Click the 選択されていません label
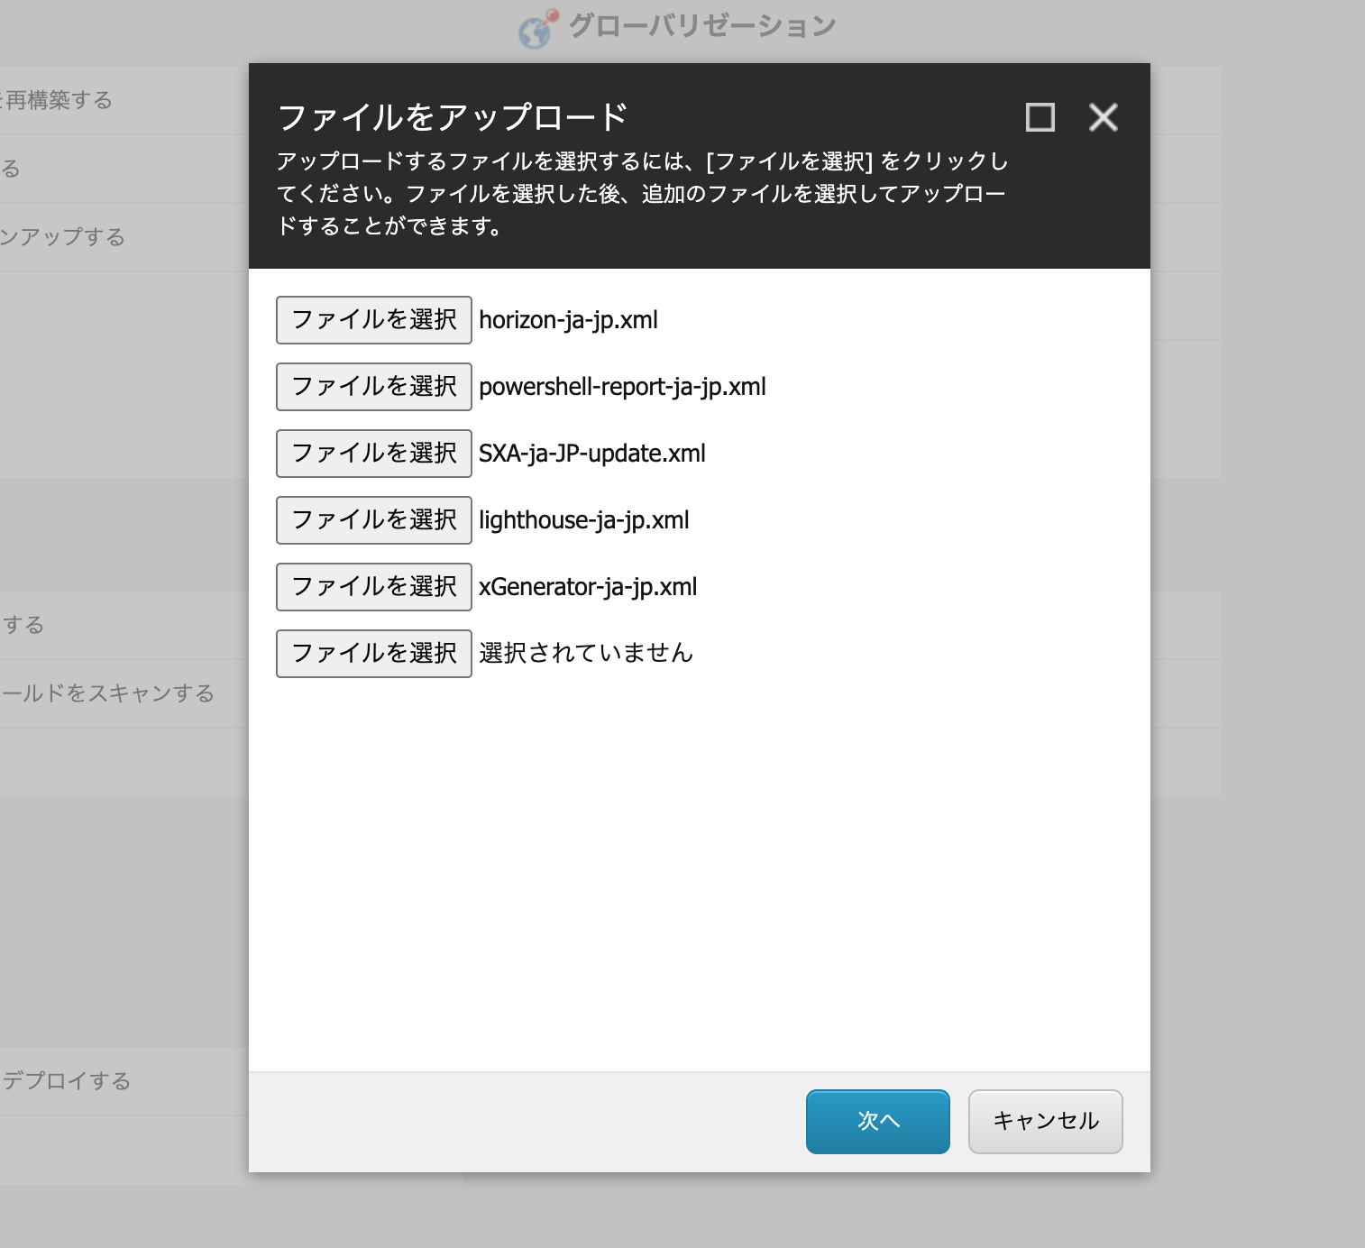 [x=586, y=653]
